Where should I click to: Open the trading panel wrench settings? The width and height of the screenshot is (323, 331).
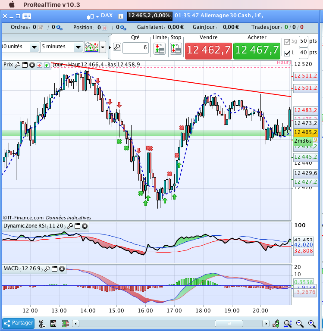click(x=117, y=47)
